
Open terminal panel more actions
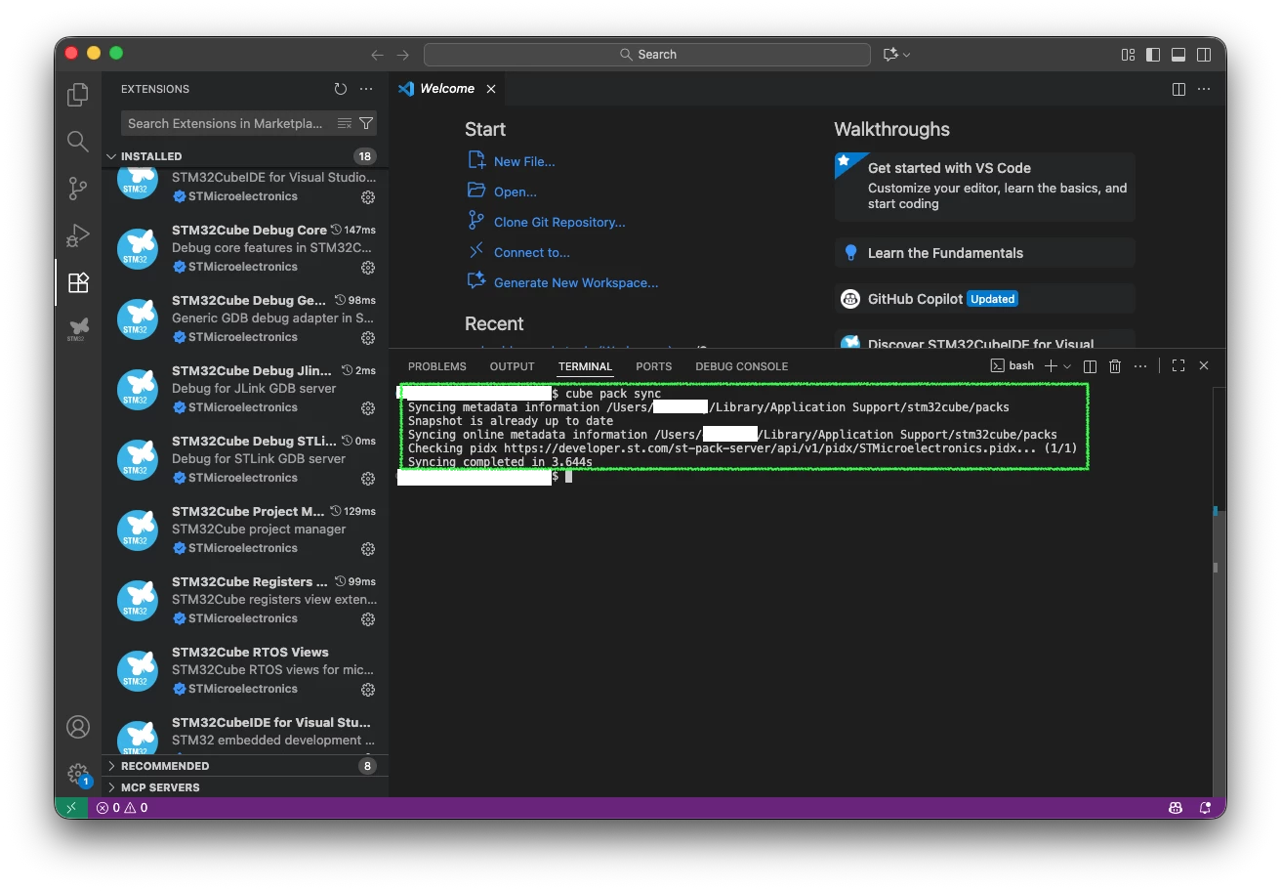pos(1140,366)
